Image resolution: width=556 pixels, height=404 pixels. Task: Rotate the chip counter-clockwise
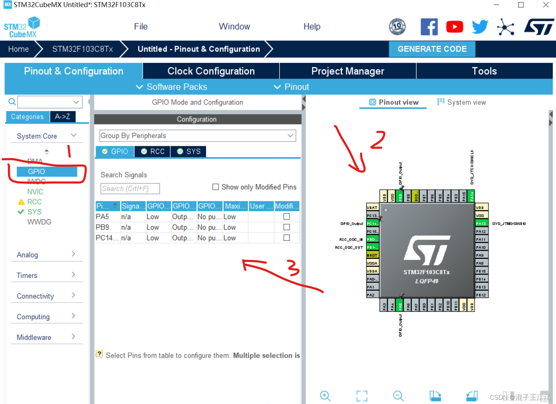point(472,396)
